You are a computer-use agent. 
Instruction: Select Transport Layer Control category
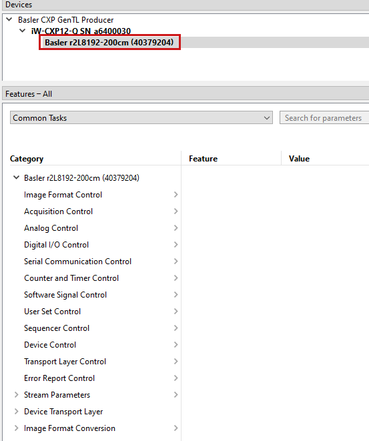click(65, 362)
